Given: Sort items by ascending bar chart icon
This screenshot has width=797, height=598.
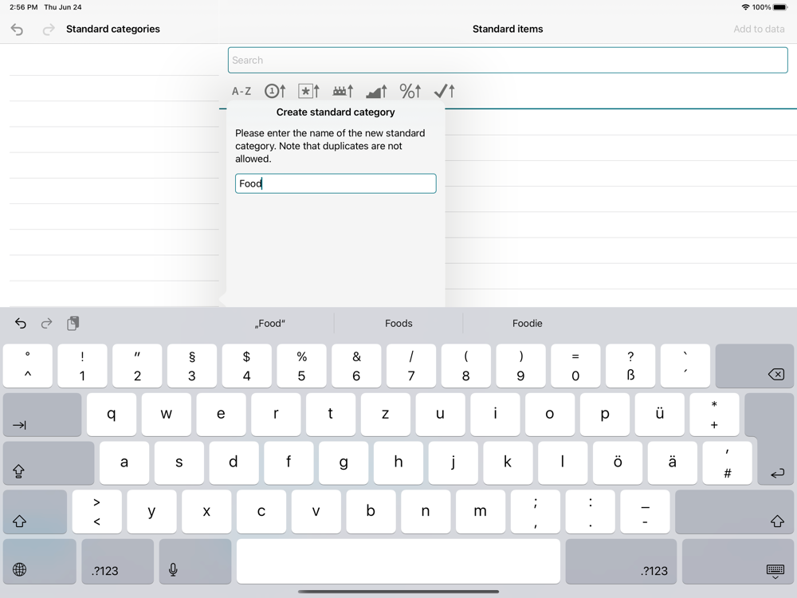Looking at the screenshot, I should [376, 91].
